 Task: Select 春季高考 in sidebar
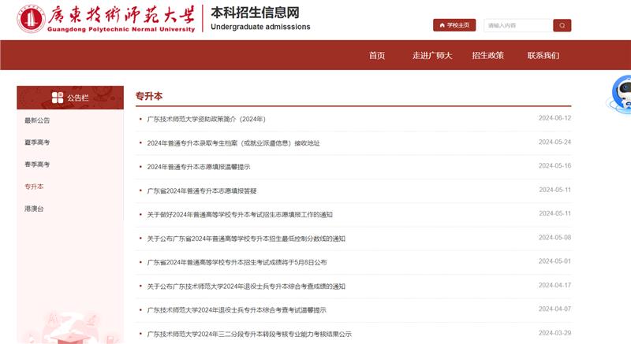(37, 165)
